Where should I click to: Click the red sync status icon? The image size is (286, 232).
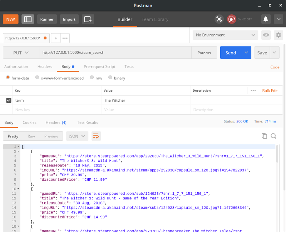[231, 19]
